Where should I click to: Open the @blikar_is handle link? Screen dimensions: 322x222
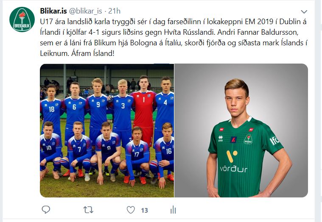pyautogui.click(x=85, y=11)
